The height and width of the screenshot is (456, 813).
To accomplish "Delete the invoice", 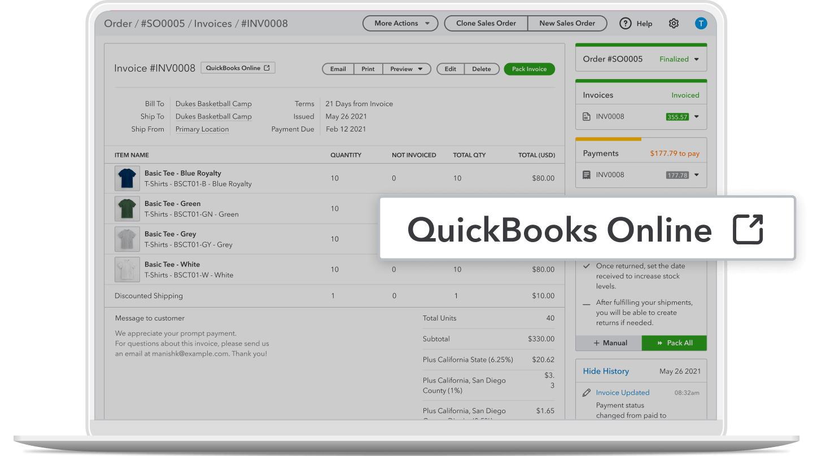I will tap(482, 69).
